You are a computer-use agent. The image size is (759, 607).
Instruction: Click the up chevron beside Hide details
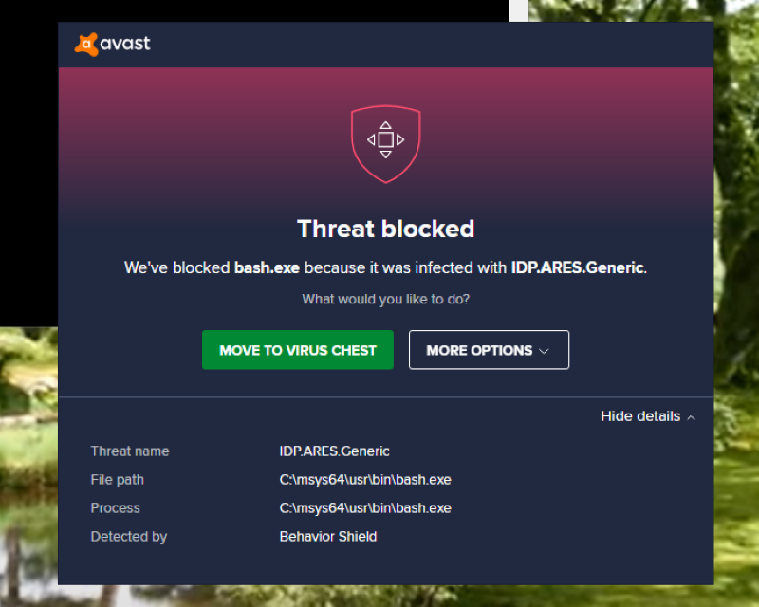(x=691, y=417)
